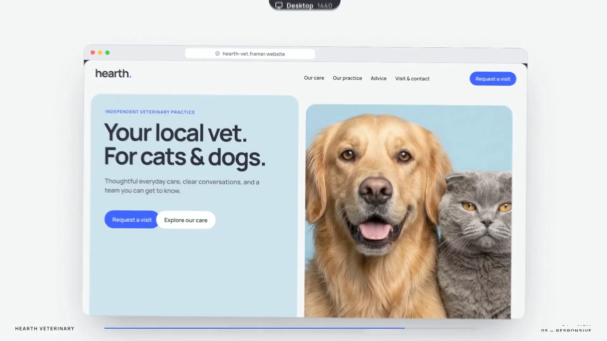Open the Our practice nav item

click(x=347, y=78)
